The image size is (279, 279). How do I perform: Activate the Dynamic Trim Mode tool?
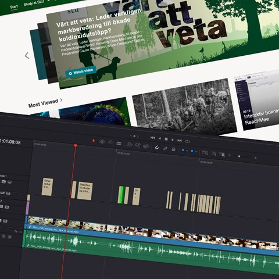pyautogui.click(x=110, y=142)
